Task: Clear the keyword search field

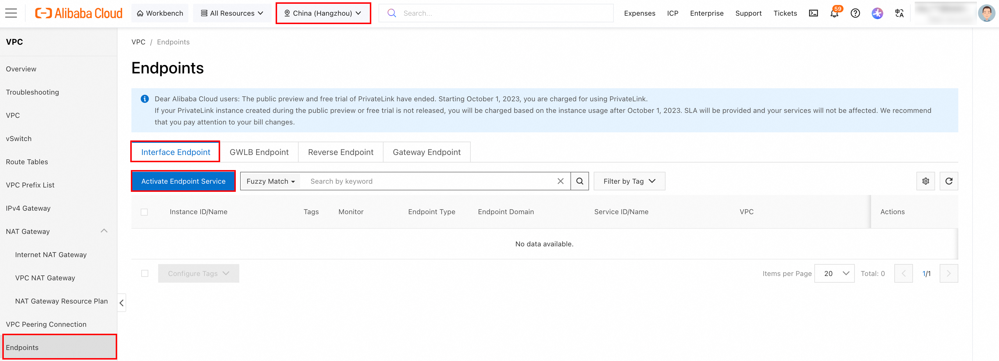Action: [560, 181]
